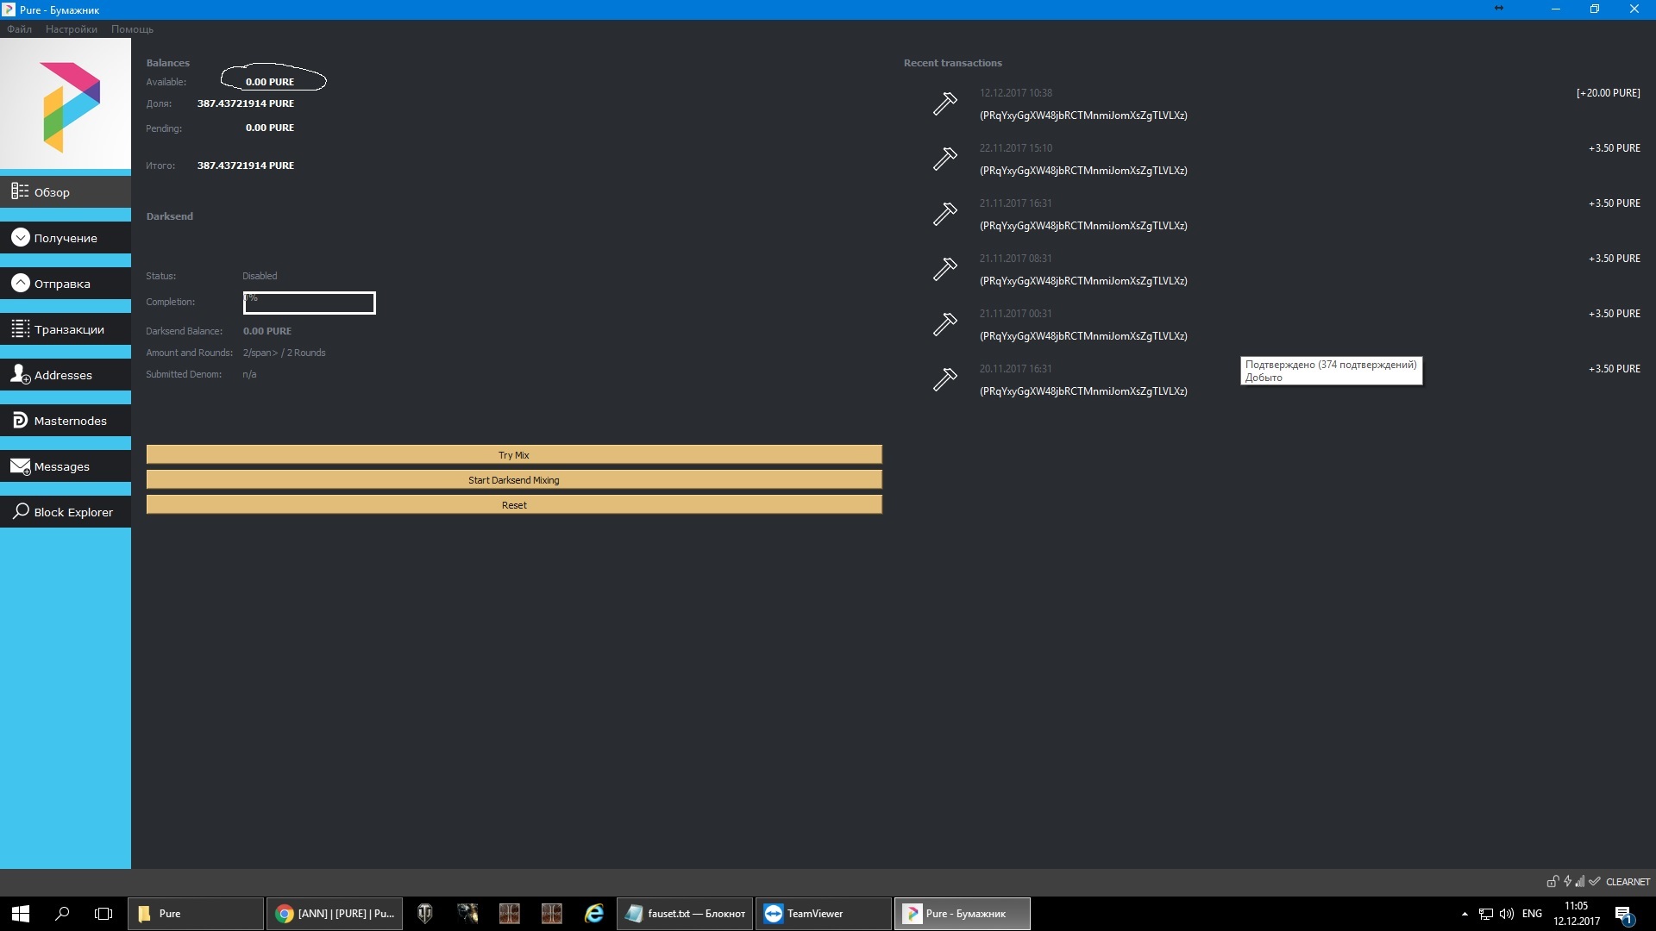Open Task View on taskbar
Image resolution: width=1656 pixels, height=931 pixels.
click(103, 914)
